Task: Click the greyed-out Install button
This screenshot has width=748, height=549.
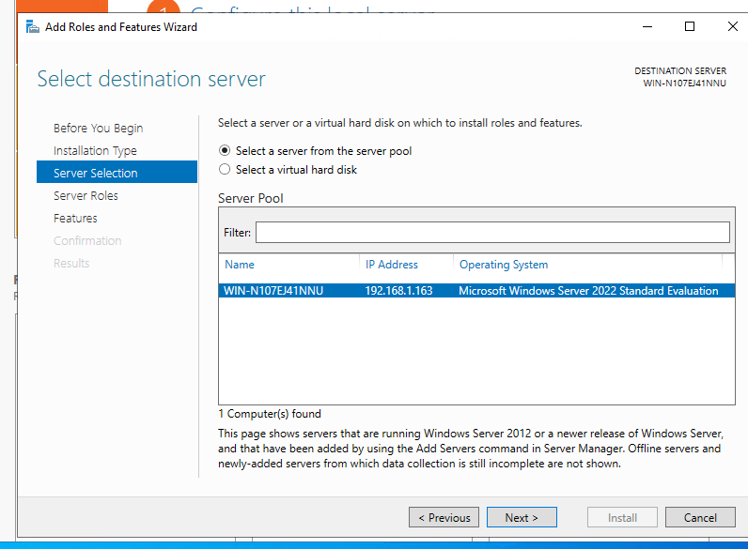Action: (621, 517)
